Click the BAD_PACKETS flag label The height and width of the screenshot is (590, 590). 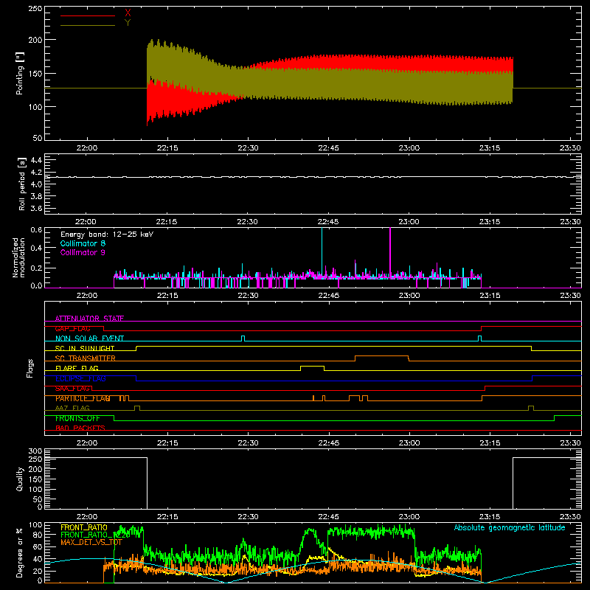pos(80,428)
